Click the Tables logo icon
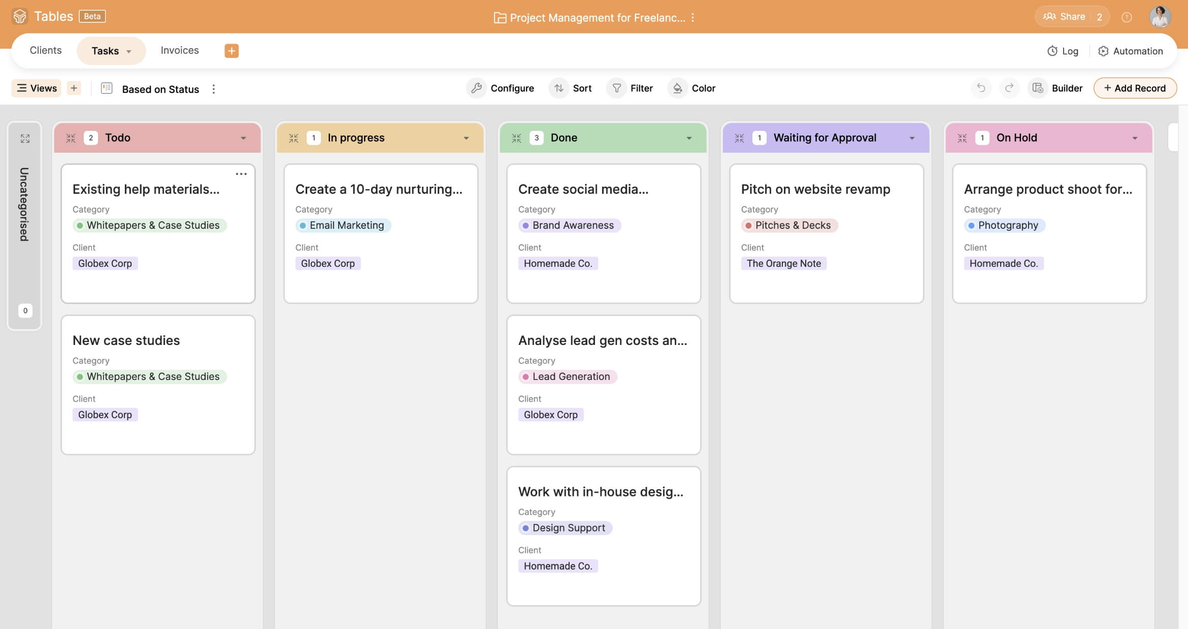The height and width of the screenshot is (629, 1188). pyautogui.click(x=20, y=16)
